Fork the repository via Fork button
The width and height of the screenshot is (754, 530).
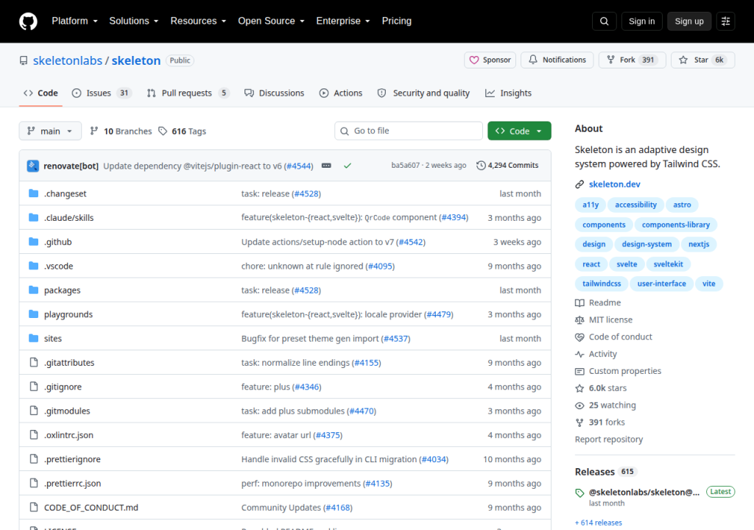(632, 60)
